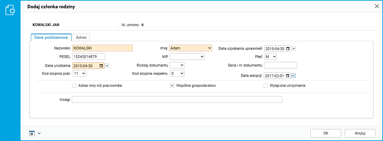Select the Dane podstawowe tab
Screen dimensions: 383x141
(51, 37)
